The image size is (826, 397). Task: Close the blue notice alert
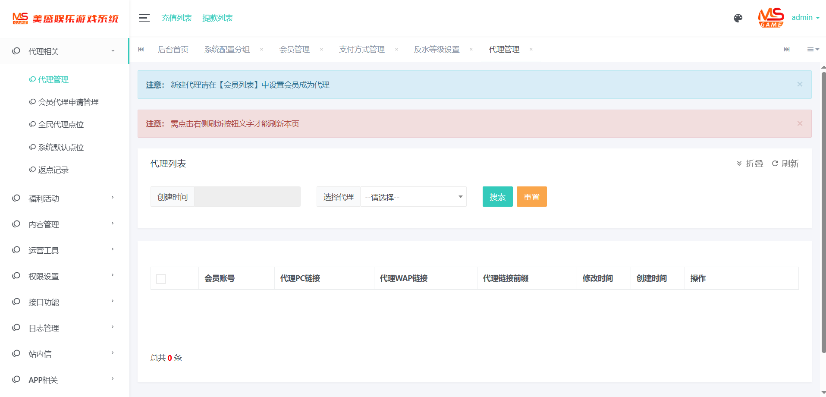pyautogui.click(x=800, y=84)
